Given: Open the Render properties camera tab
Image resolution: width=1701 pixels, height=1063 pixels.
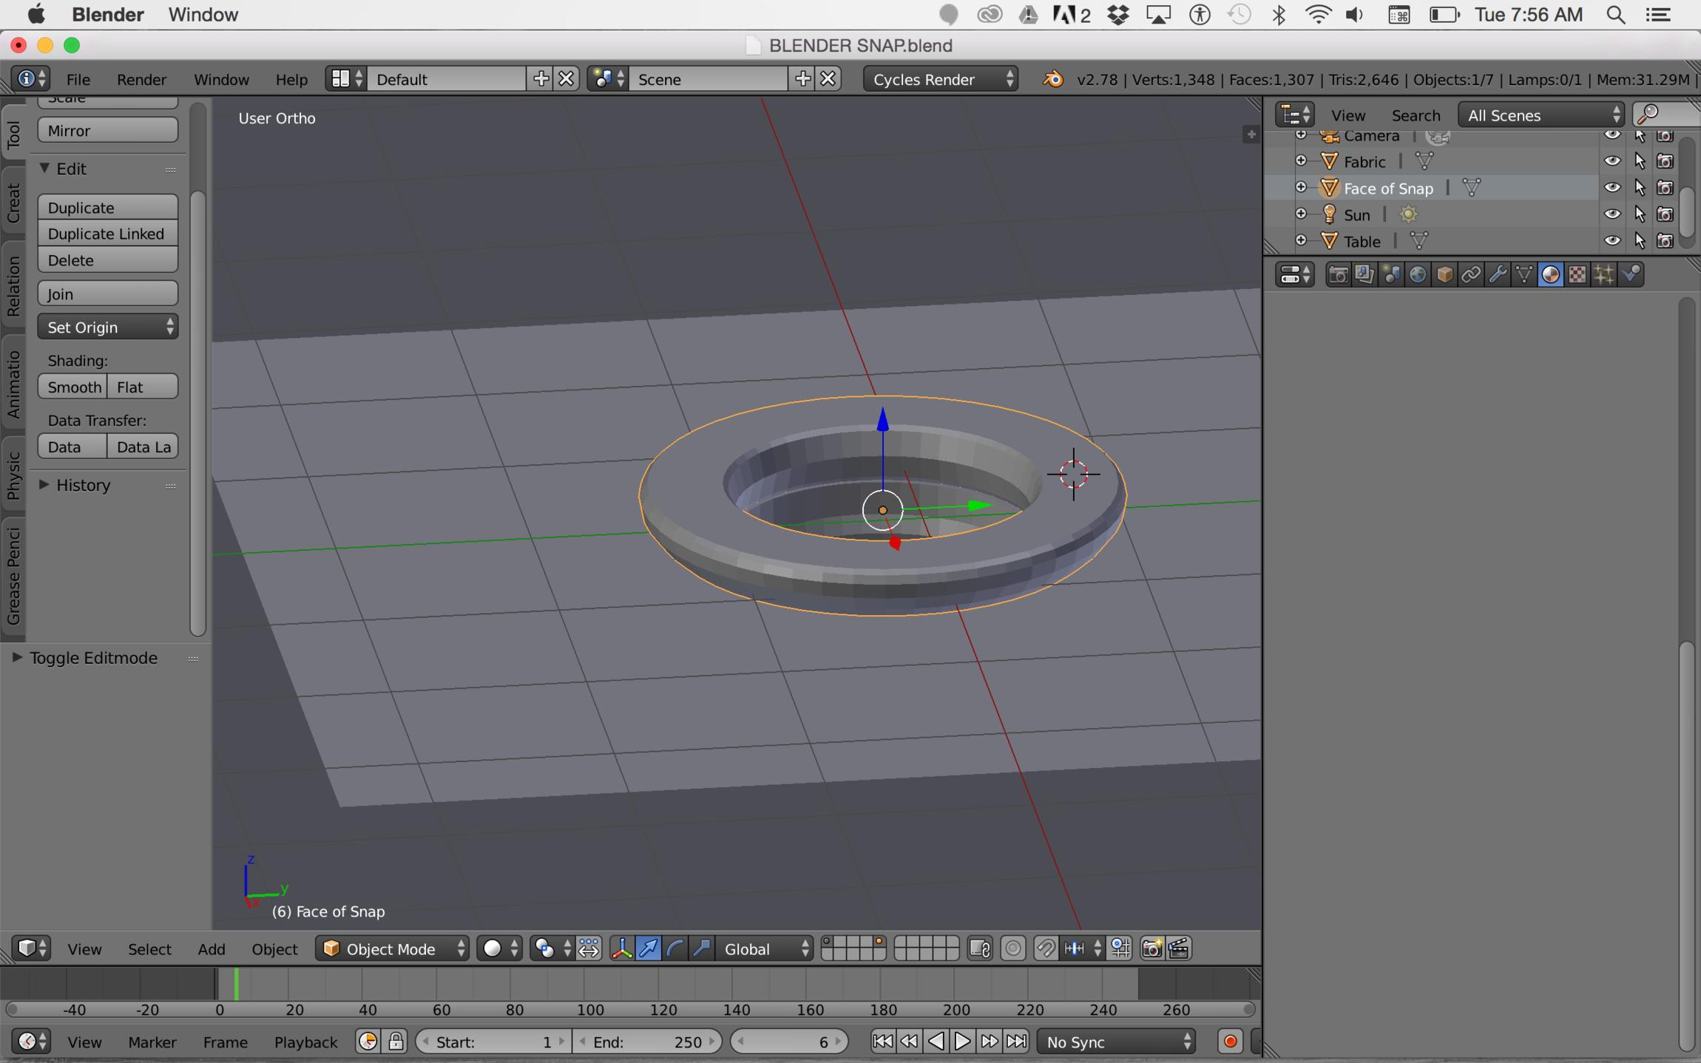Looking at the screenshot, I should (1338, 275).
